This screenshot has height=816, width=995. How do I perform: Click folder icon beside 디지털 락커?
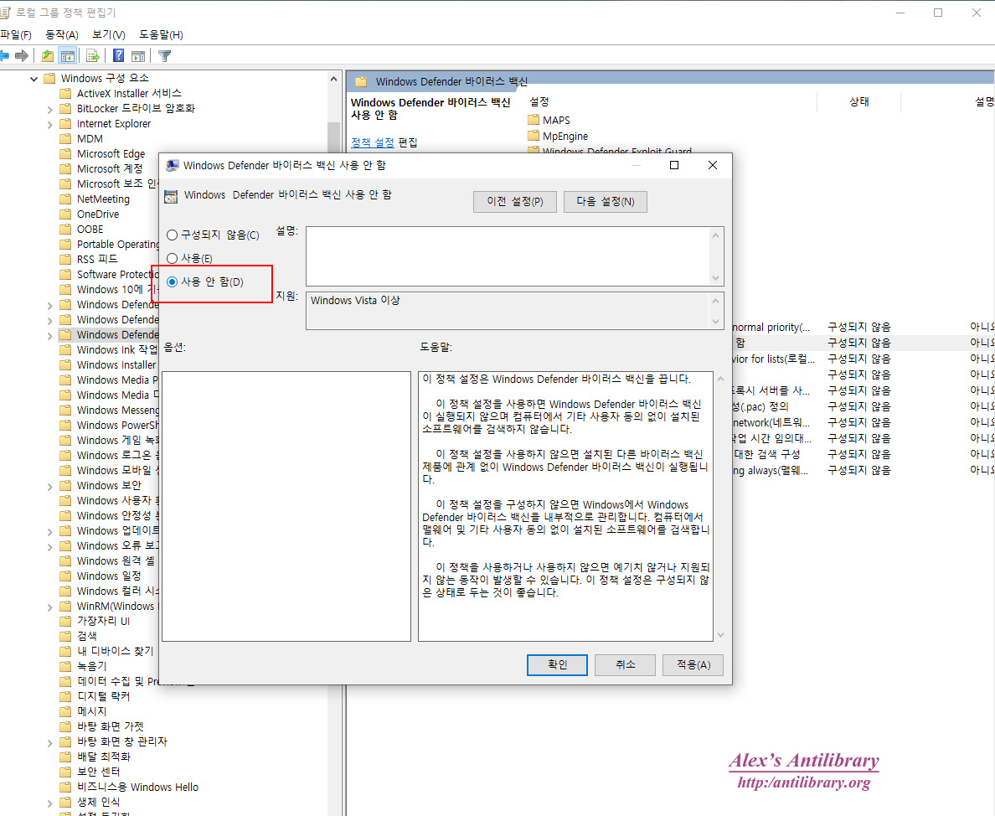tap(65, 696)
